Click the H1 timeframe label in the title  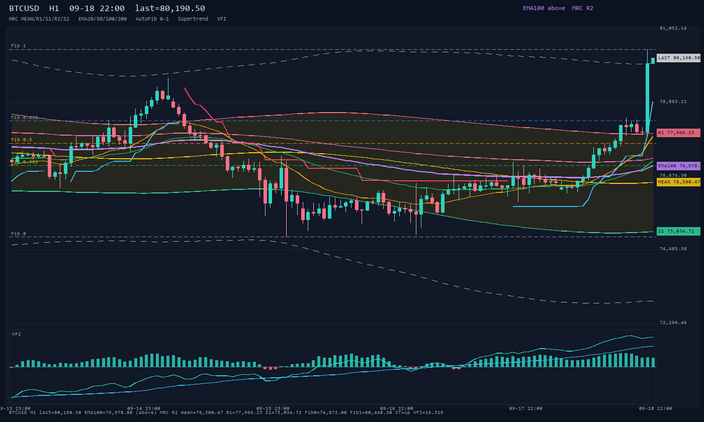click(x=54, y=9)
